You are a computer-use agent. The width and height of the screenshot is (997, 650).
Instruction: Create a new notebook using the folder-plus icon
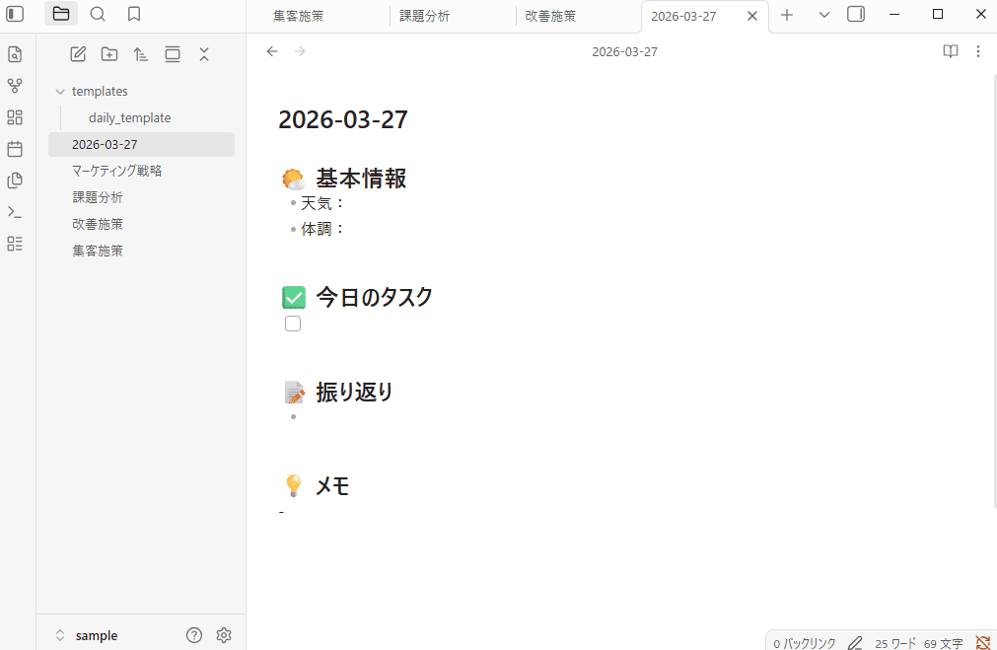tap(109, 54)
